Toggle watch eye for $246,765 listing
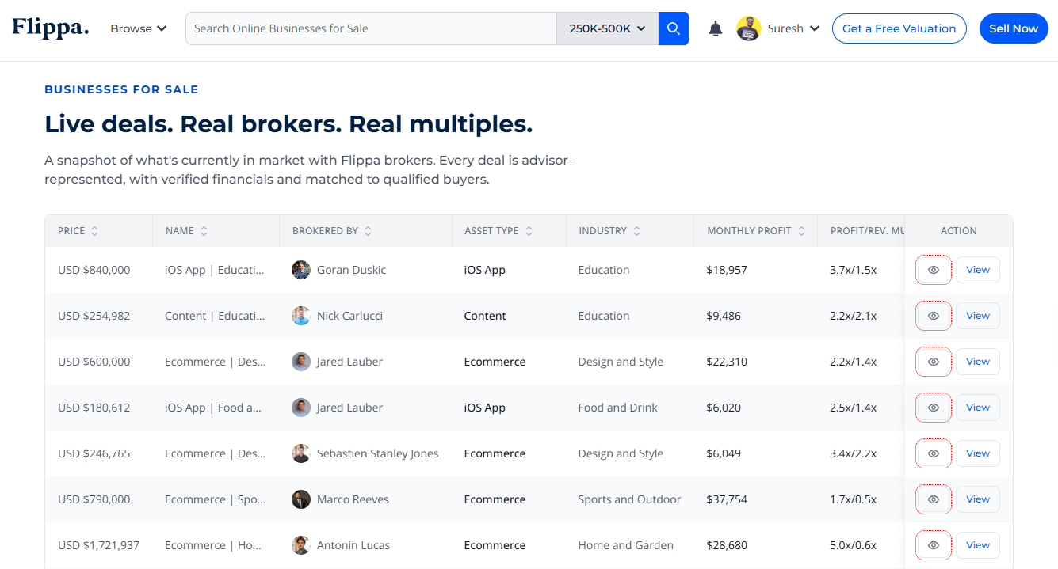Screen dimensions: 1058x569 coord(934,453)
